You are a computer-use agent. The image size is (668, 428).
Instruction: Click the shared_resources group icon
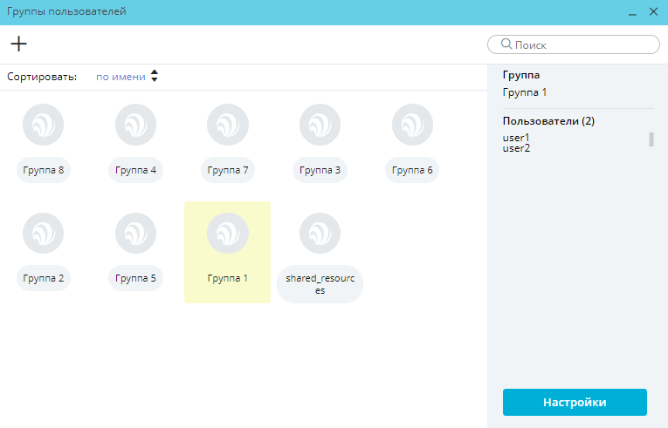(x=320, y=234)
